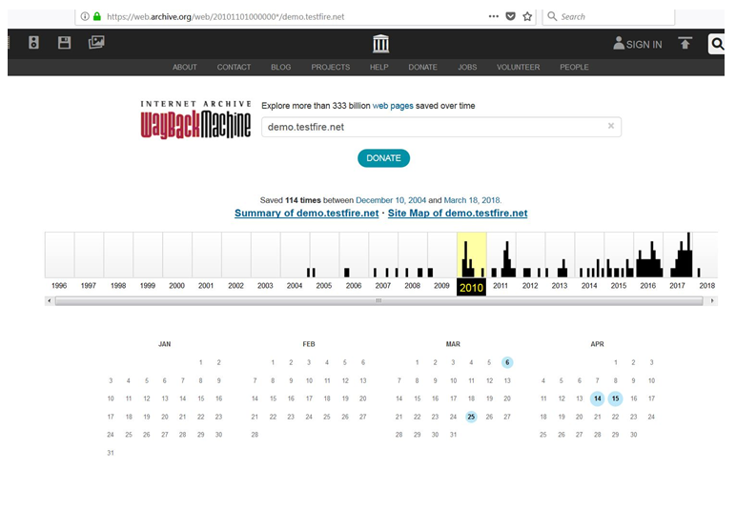Open the audio speaker icon in navbar

click(33, 43)
